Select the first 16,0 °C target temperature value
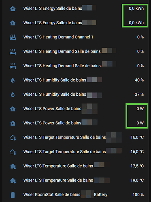 [137, 137]
